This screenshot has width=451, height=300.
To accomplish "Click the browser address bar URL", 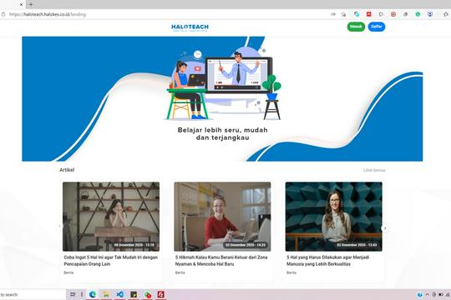I will coord(48,14).
